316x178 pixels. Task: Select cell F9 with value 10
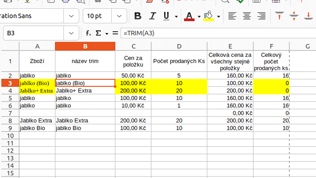tap(272, 128)
